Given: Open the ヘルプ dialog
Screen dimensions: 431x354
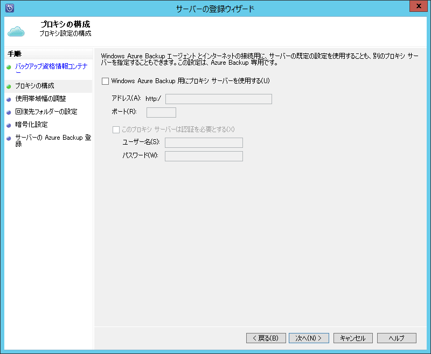Looking at the screenshot, I should tap(397, 338).
